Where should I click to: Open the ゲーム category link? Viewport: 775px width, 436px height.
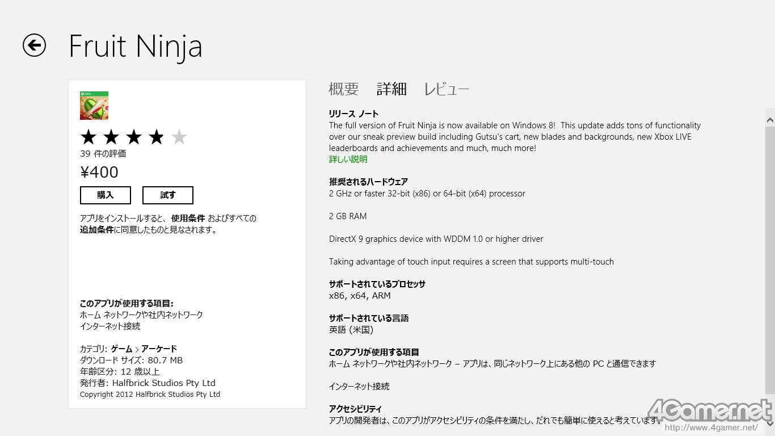pos(121,349)
